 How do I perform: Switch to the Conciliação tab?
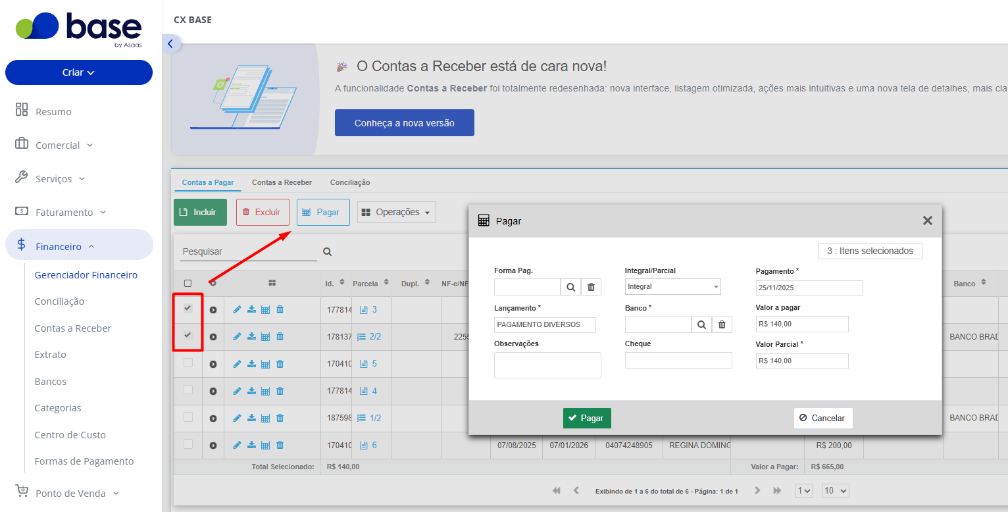(350, 182)
